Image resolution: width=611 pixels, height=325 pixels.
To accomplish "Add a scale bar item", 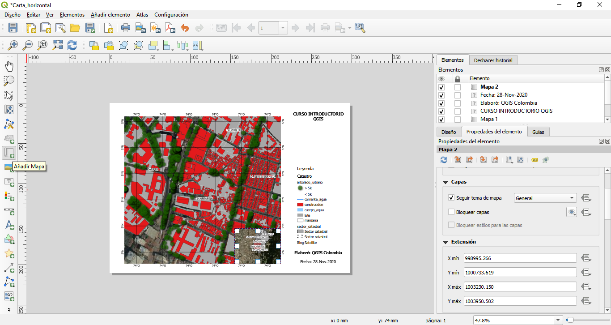I will (x=9, y=210).
